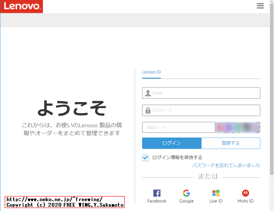Open the hamburger menu icon
The image size is (274, 211).
click(x=260, y=6)
